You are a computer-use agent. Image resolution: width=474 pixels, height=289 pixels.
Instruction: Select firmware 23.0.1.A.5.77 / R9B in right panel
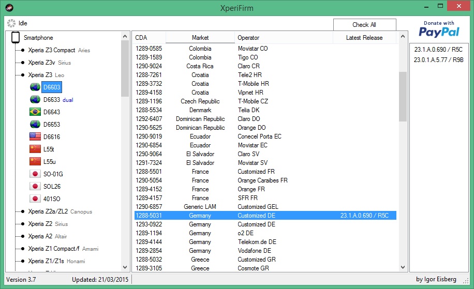pyautogui.click(x=438, y=60)
